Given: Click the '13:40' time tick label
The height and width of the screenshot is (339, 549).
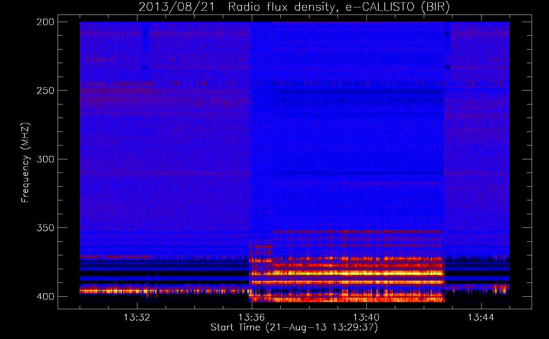Looking at the screenshot, I should [366, 318].
